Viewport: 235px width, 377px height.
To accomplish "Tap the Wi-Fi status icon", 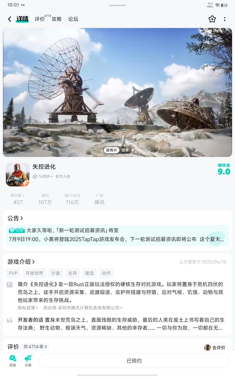I will click(217, 5).
